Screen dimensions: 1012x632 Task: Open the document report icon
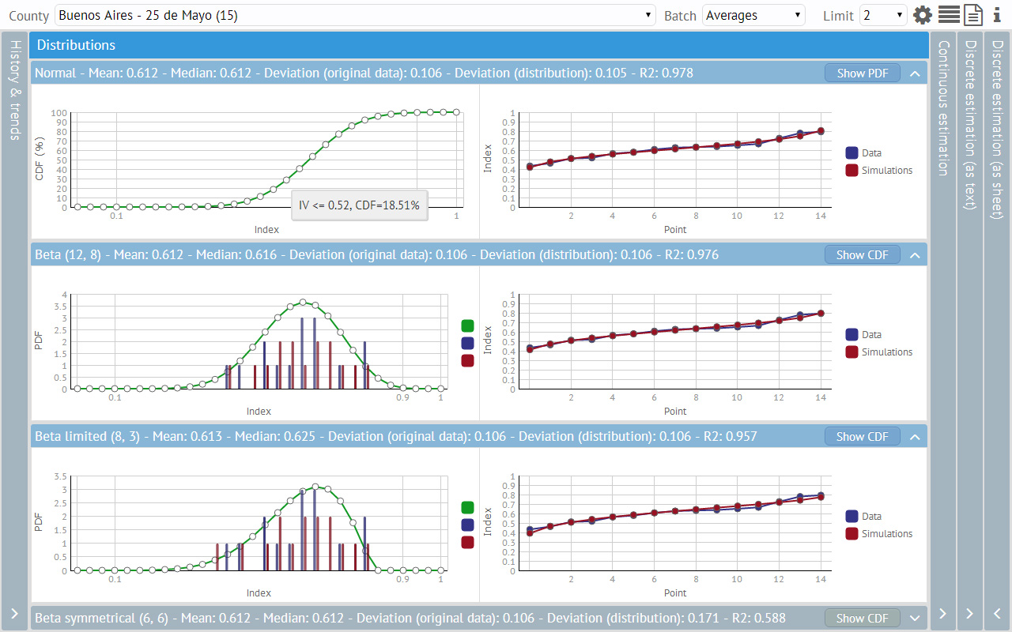click(972, 15)
